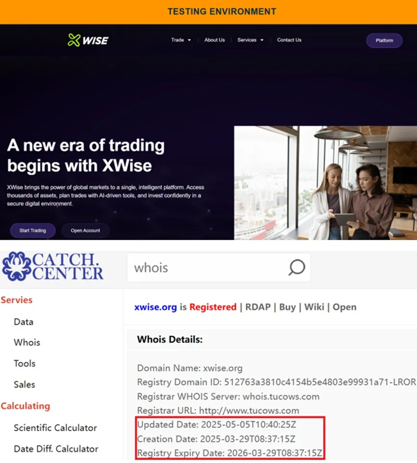Viewport: 417px width, 463px height.
Task: Click the XWise logo in the header
Action: [x=88, y=40]
